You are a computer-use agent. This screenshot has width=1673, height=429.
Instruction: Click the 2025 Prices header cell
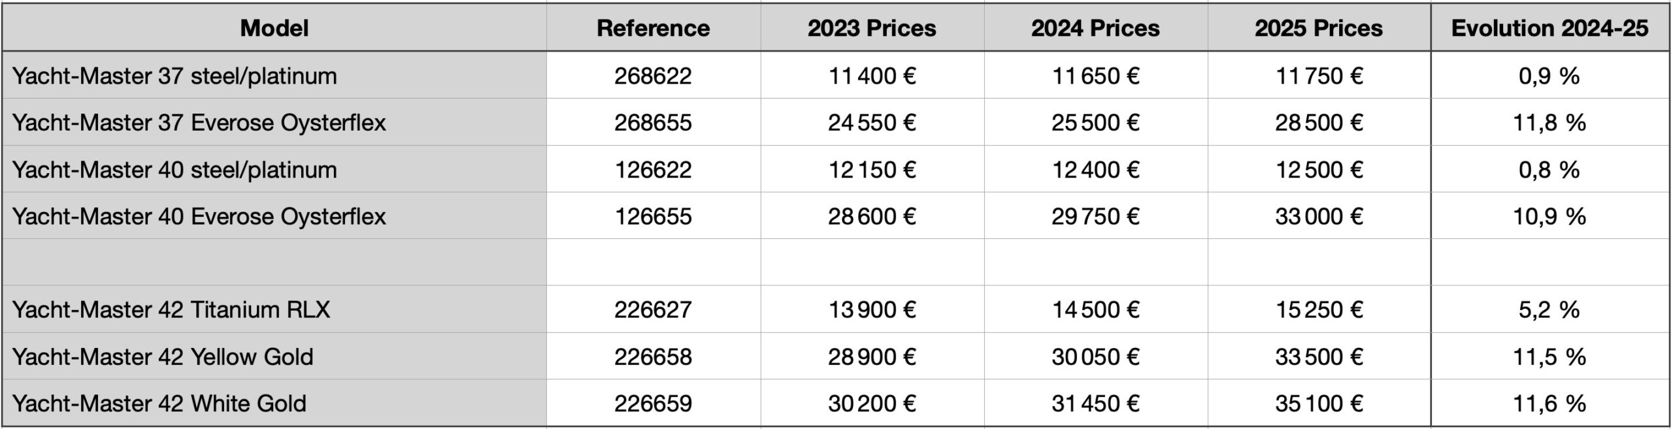point(1319,28)
